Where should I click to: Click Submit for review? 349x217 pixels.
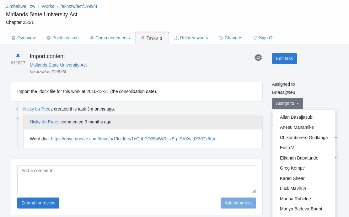coord(38,203)
